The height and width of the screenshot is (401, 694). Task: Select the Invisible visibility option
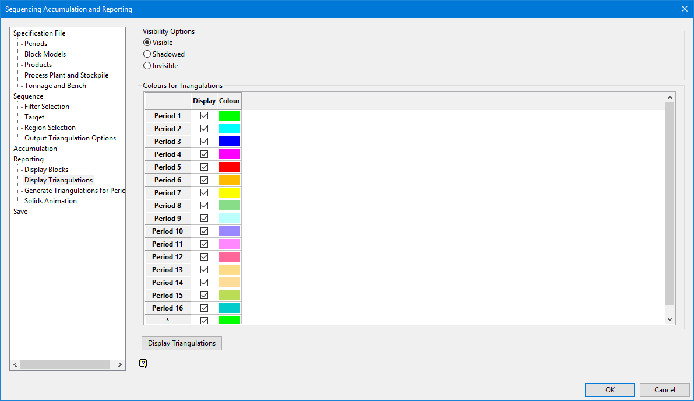click(147, 66)
